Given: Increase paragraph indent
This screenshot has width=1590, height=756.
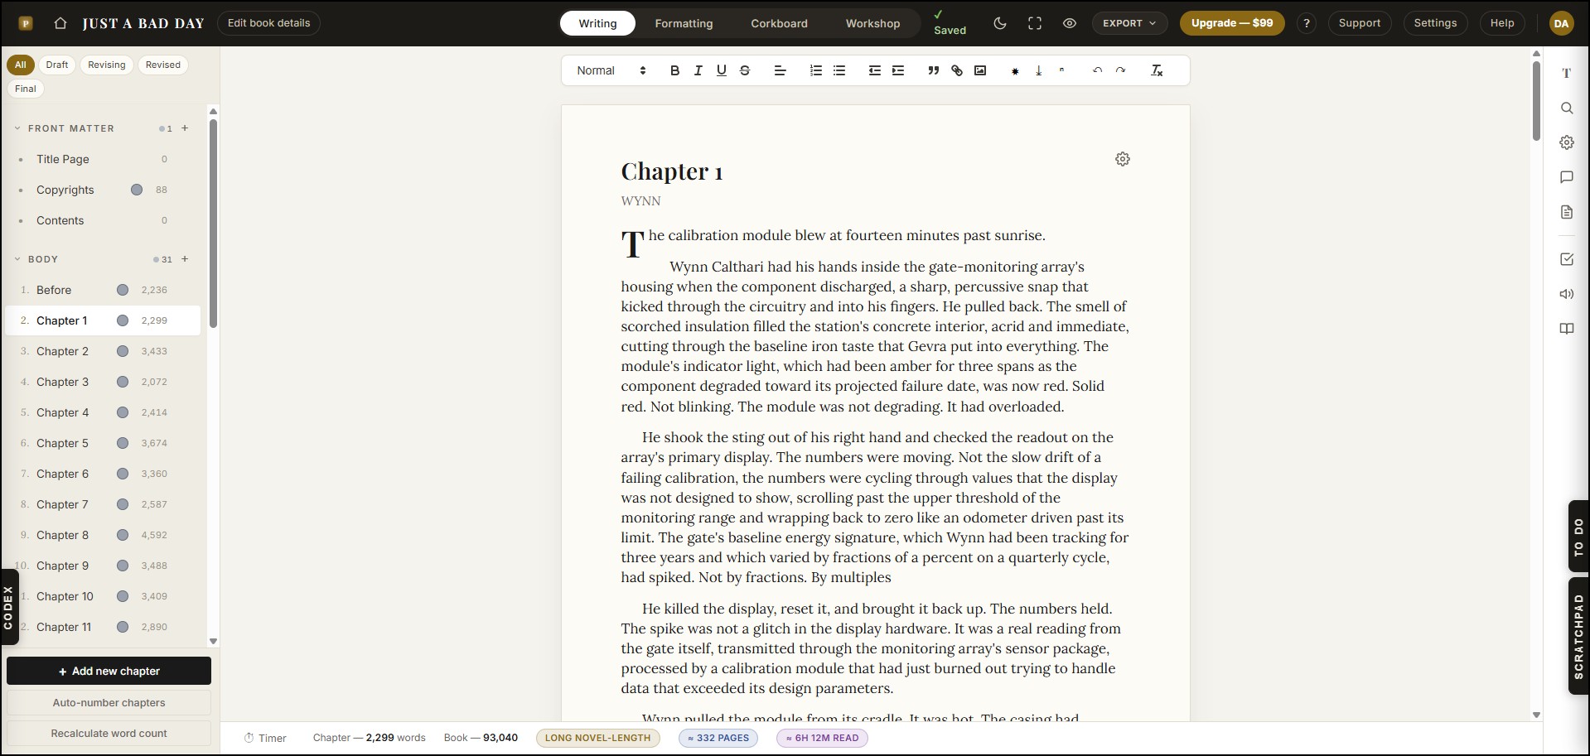Looking at the screenshot, I should click(x=897, y=70).
